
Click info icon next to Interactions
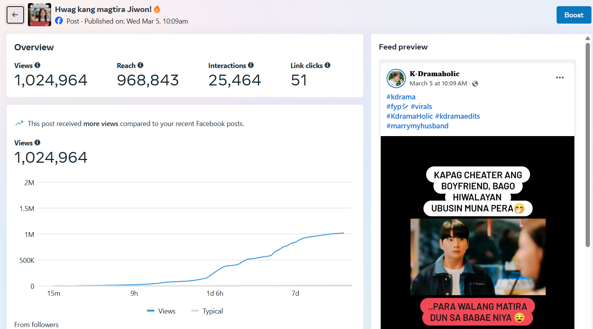(251, 65)
